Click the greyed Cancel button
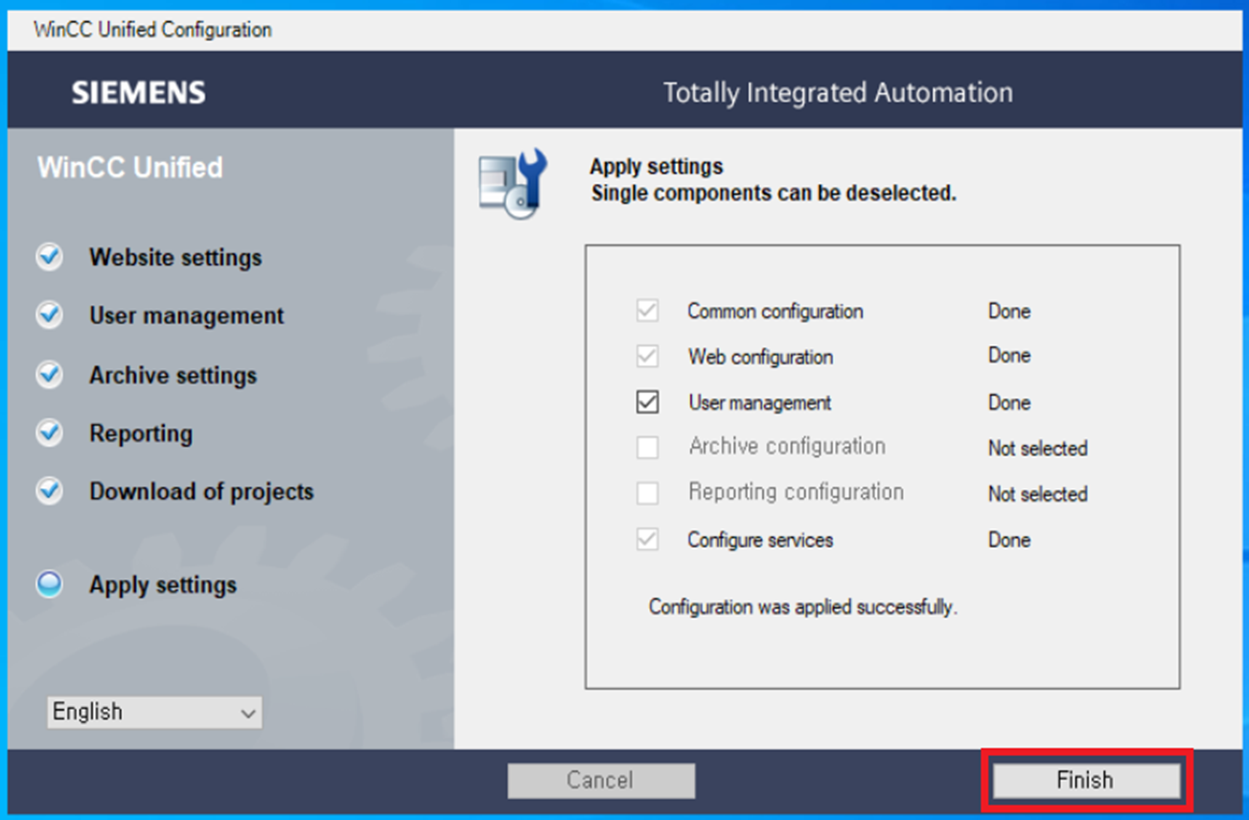Image resolution: width=1249 pixels, height=820 pixels. (601, 780)
